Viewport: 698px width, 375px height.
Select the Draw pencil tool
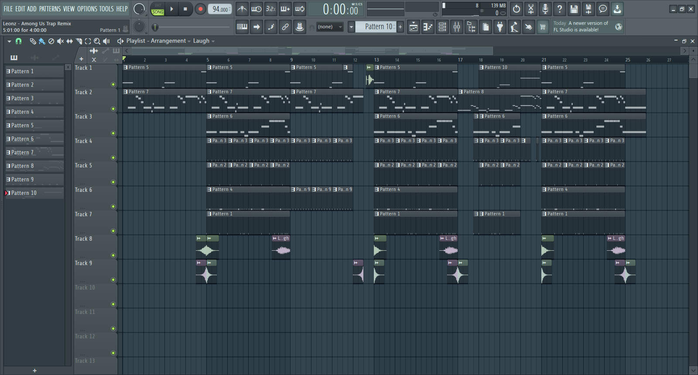(x=33, y=41)
